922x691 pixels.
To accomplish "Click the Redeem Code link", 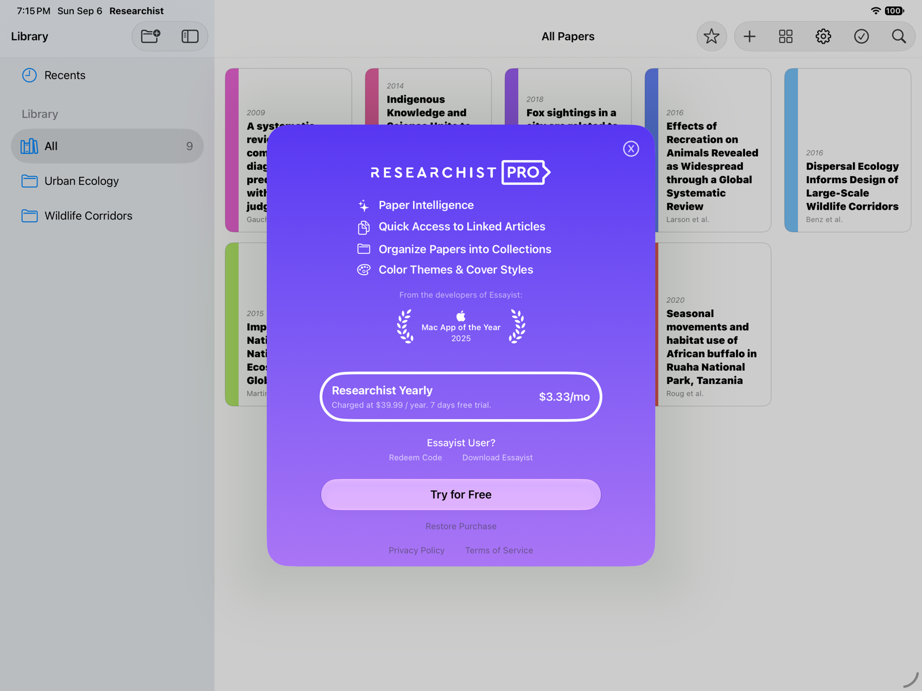I will (x=415, y=458).
